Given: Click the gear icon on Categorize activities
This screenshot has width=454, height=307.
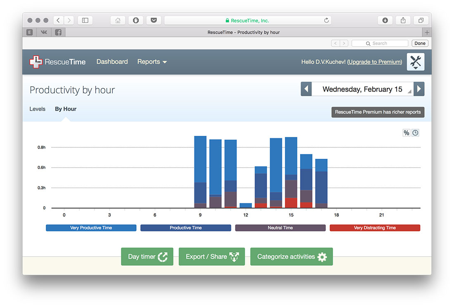Looking at the screenshot, I should pyautogui.click(x=322, y=257).
